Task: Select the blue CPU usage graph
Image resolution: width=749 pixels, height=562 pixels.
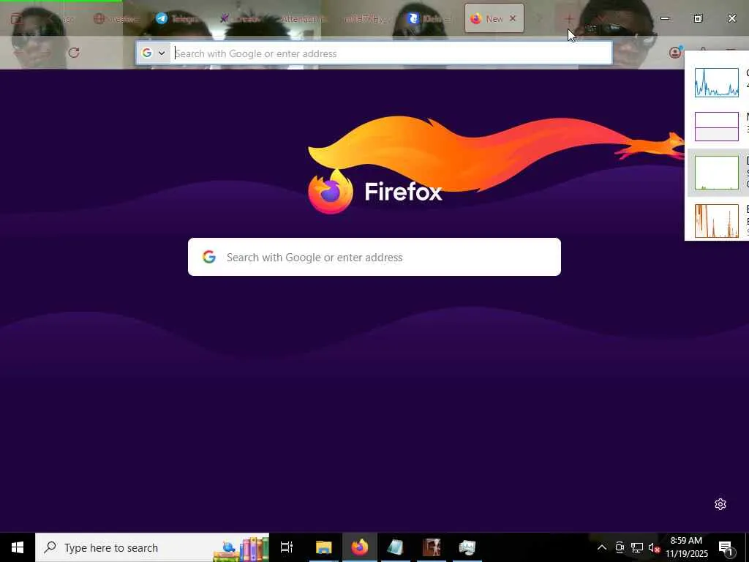Action: coord(716,82)
